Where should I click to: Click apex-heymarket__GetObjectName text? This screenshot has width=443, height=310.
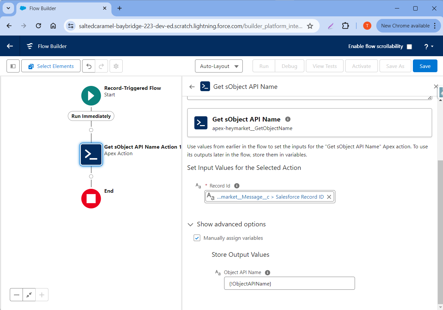pyautogui.click(x=252, y=128)
